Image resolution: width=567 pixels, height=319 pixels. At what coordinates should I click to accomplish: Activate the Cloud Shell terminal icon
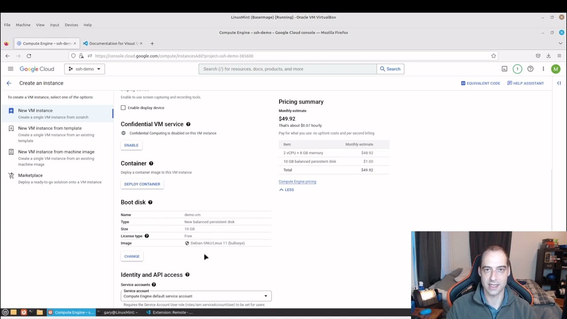504,69
